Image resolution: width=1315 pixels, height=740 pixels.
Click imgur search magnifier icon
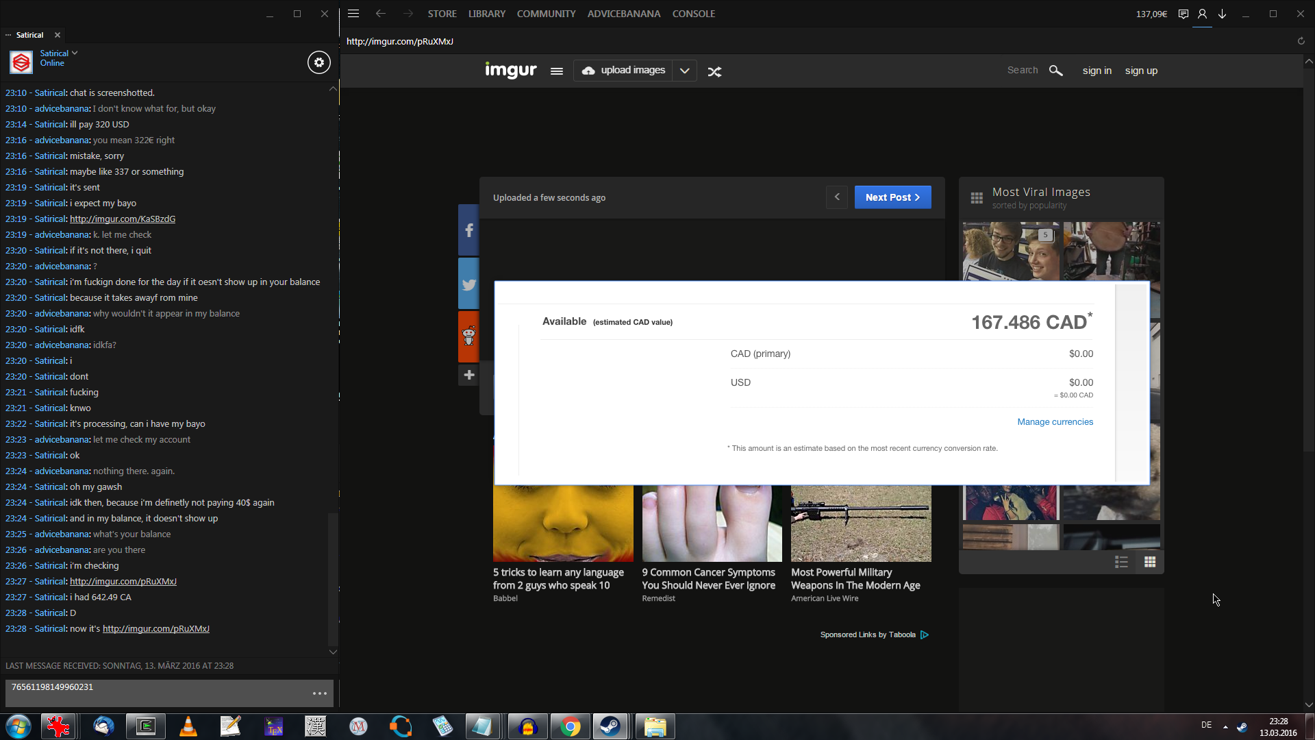pyautogui.click(x=1055, y=71)
